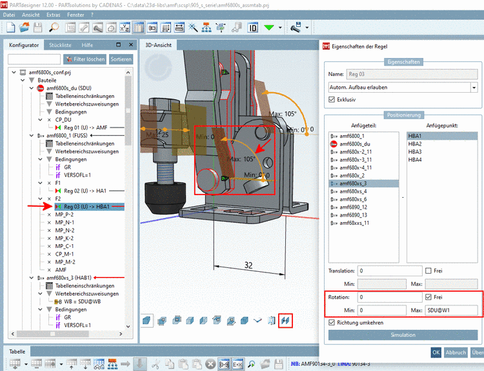484x371 pixels.
Task: Toggle the Exklusiv checkbox
Action: [x=332, y=100]
